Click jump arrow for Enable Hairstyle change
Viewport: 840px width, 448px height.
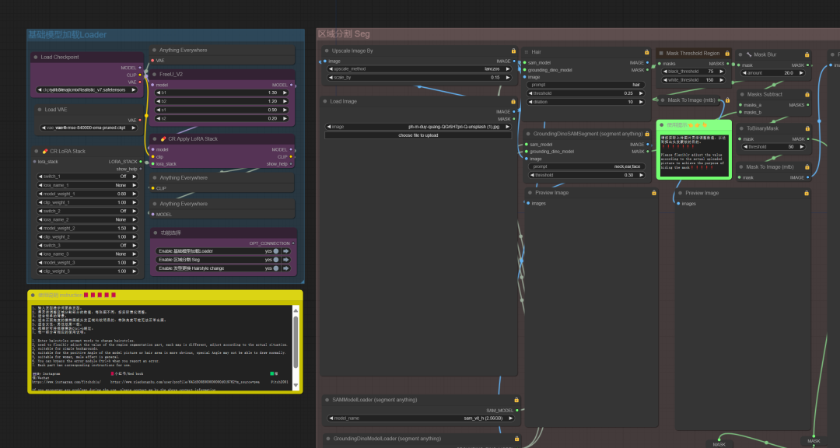click(286, 268)
